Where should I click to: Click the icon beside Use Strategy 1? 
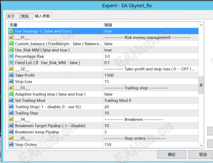pyautogui.click(x=11, y=31)
